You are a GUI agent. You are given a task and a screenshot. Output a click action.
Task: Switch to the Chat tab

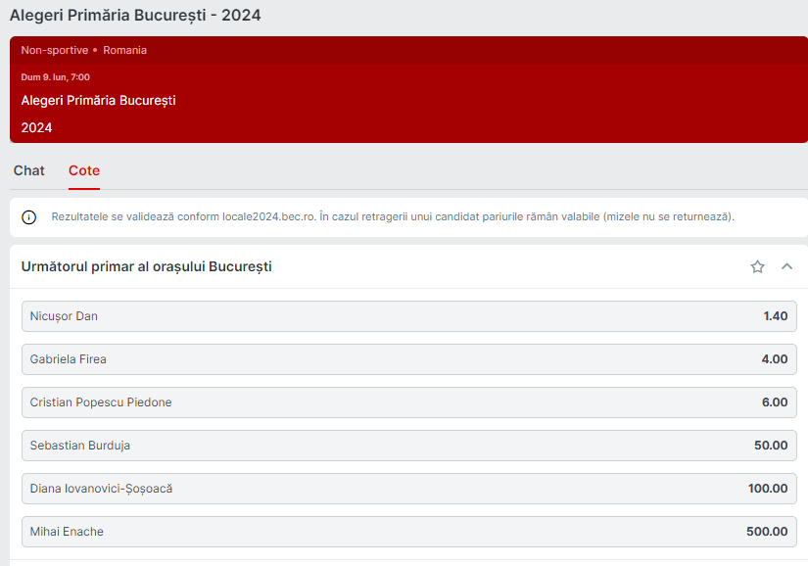pyautogui.click(x=28, y=170)
